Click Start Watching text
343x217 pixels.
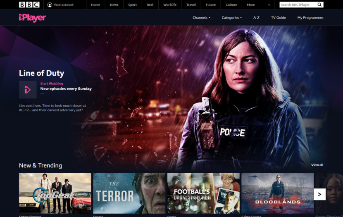tap(52, 83)
